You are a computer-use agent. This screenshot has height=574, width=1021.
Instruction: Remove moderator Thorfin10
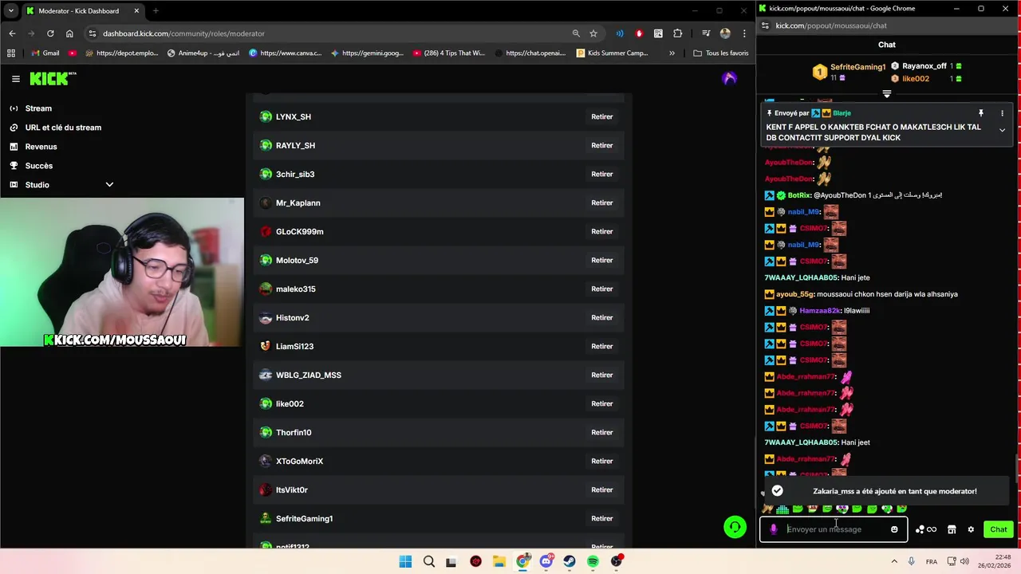(602, 432)
